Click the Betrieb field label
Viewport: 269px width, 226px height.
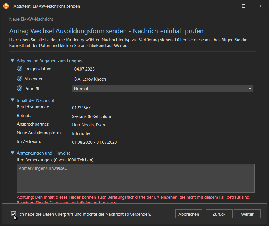pyautogui.click(x=24, y=116)
